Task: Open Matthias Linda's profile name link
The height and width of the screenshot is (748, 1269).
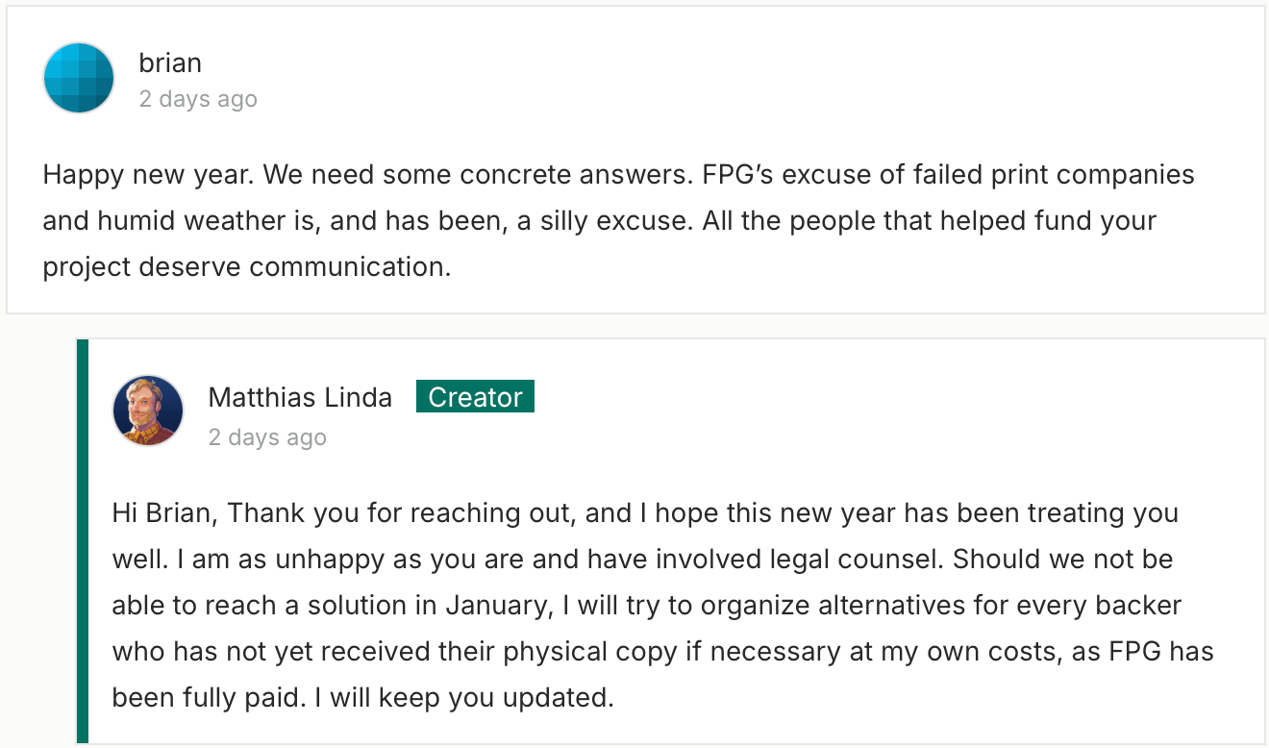Action: coord(300,397)
